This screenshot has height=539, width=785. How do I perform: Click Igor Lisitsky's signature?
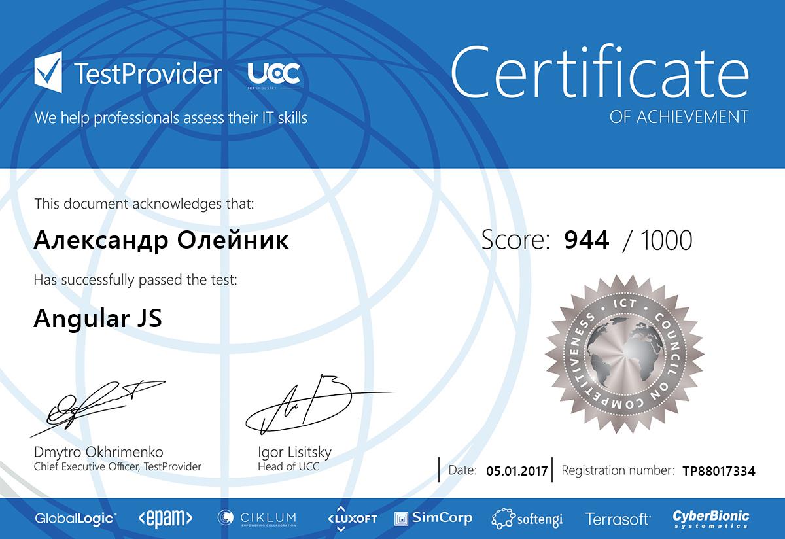point(307,404)
